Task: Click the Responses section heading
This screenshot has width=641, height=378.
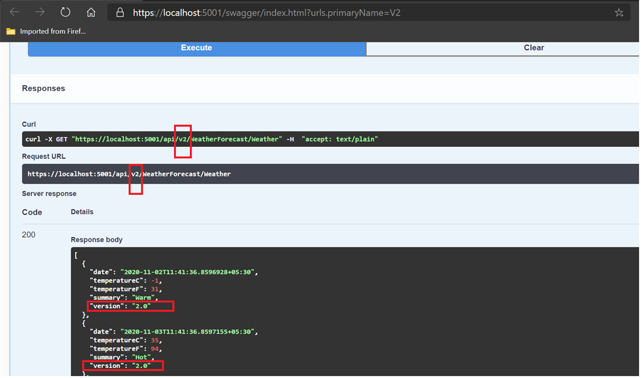Action: pyautogui.click(x=43, y=88)
